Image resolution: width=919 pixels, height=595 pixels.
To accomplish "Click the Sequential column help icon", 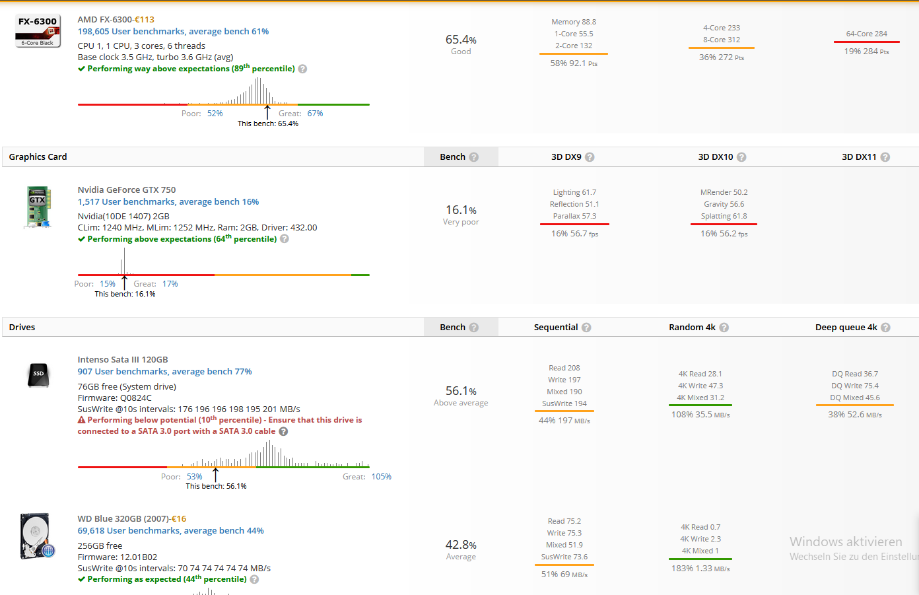I will (586, 328).
